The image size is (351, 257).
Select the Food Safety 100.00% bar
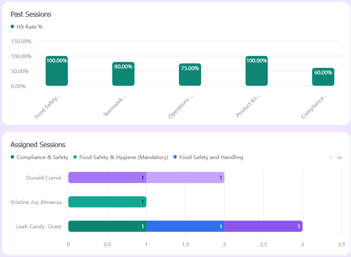pyautogui.click(x=57, y=71)
